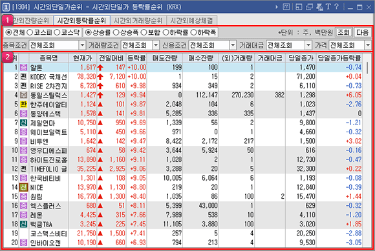The height and width of the screenshot is (251, 375).
Task: Select the 엑스플러스 stock name
Action: [x=45, y=206]
